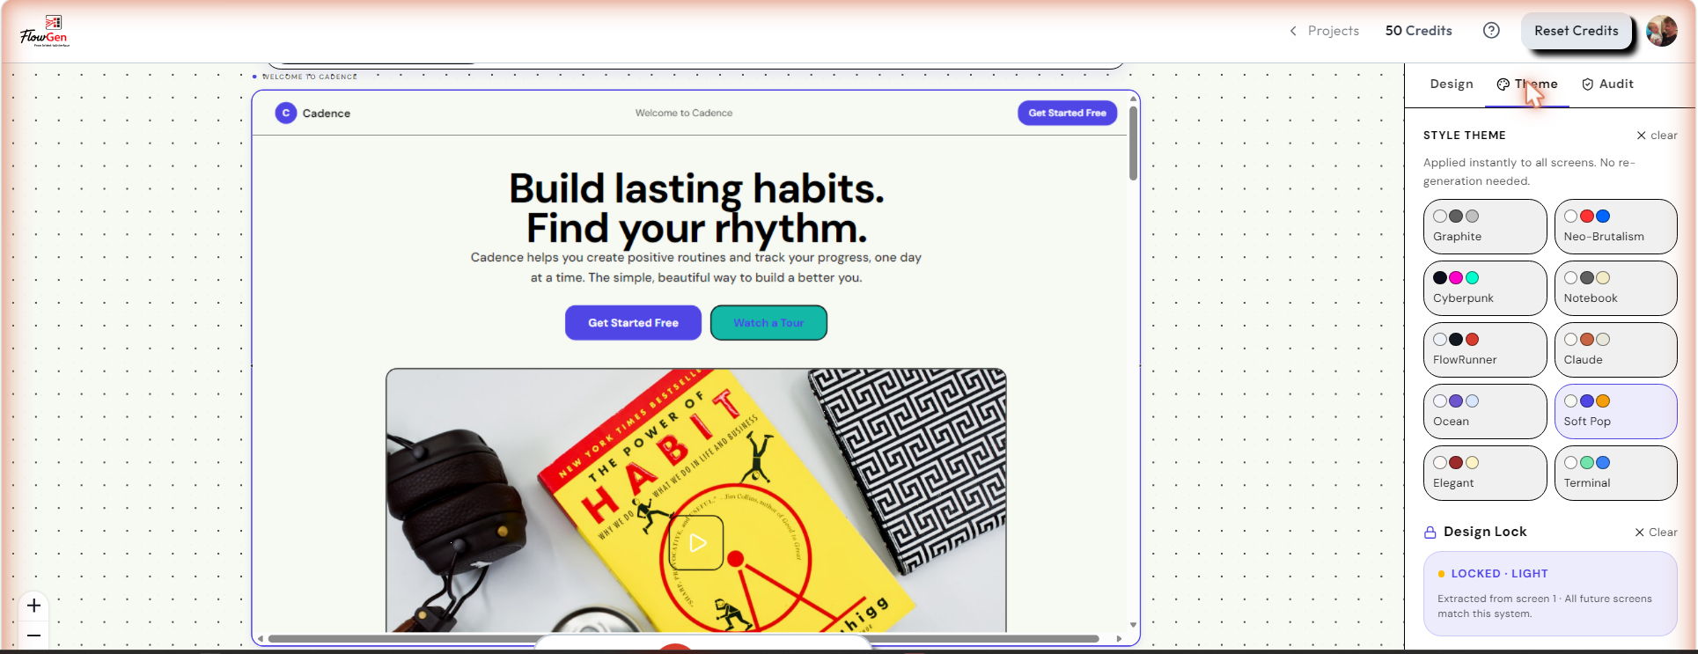Image resolution: width=1698 pixels, height=654 pixels.
Task: Open the help question mark icon
Action: click(x=1491, y=31)
